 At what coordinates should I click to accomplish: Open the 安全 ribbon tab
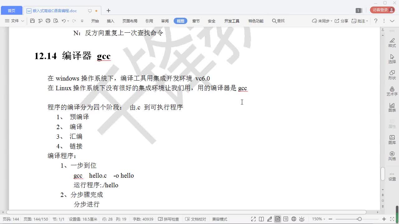[212, 21]
